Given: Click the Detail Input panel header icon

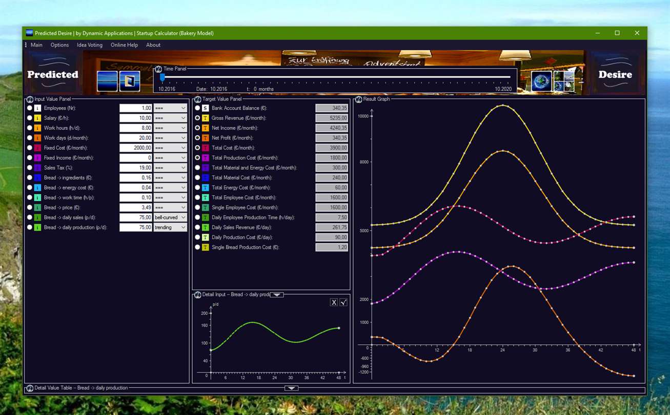Looking at the screenshot, I should coord(198,295).
